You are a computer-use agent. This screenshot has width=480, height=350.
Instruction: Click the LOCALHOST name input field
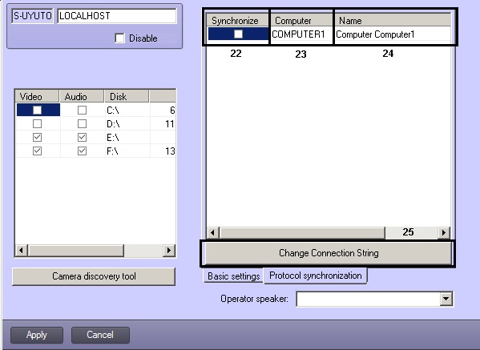tap(117, 16)
